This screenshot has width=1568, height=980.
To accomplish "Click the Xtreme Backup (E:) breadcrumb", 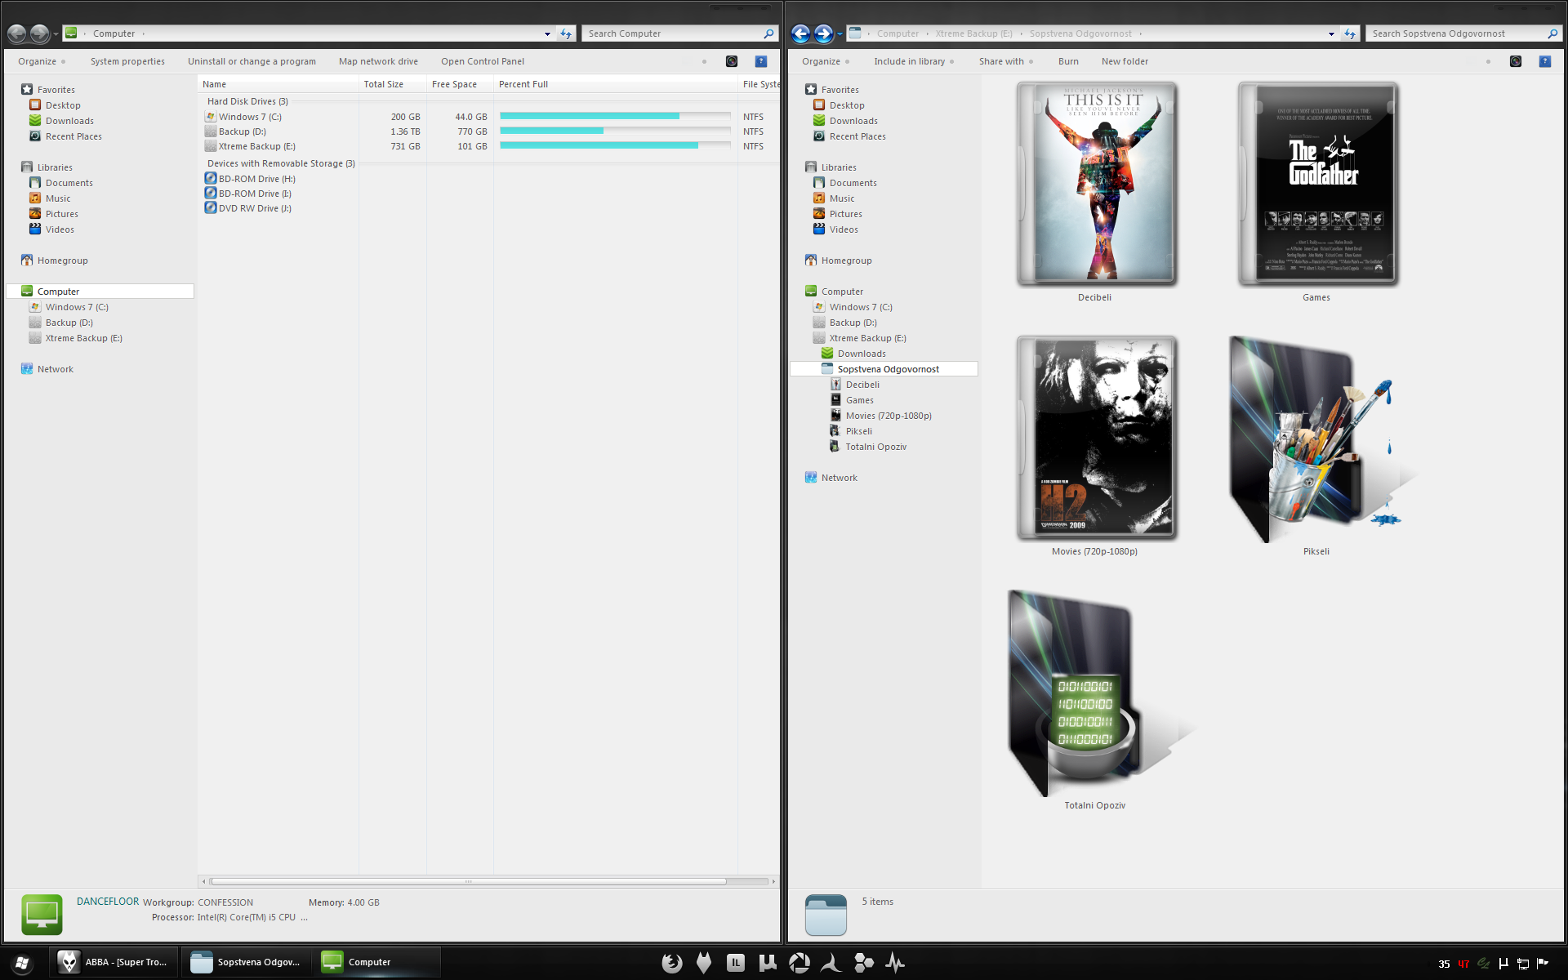I will pos(973,33).
